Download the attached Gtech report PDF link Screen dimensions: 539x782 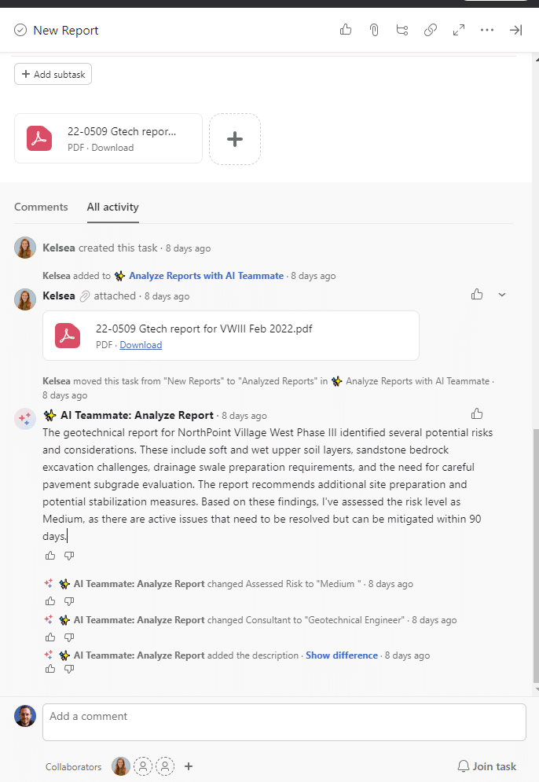(x=141, y=345)
